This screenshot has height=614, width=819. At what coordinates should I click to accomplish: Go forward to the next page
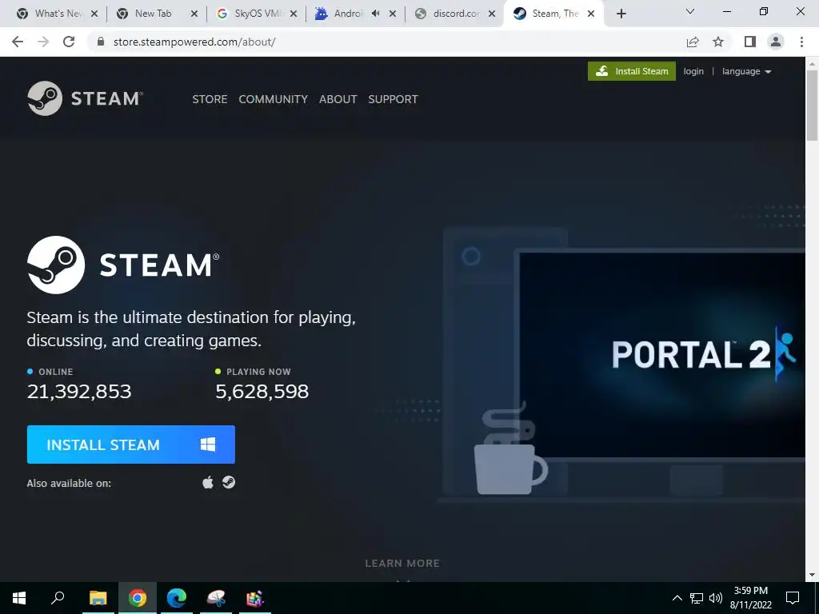pos(43,42)
